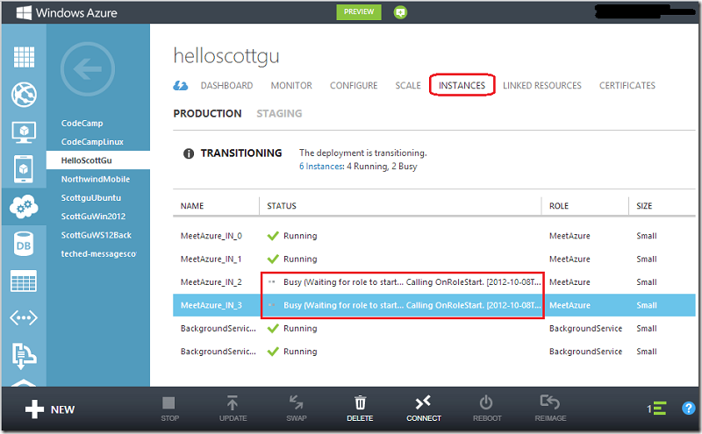Reboot the selected instance

(487, 409)
